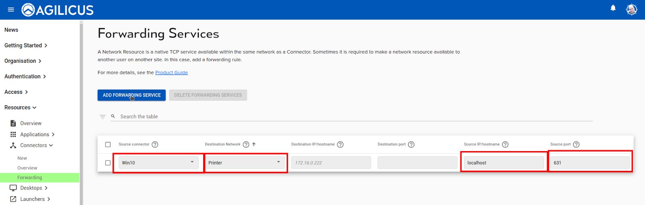This screenshot has height=205, width=645.
Task: Click the help icon beside Destination Network
Action: [246, 145]
